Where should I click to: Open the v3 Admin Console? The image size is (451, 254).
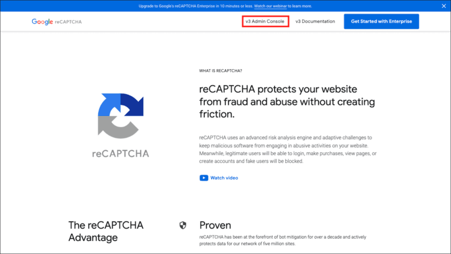[x=265, y=21]
